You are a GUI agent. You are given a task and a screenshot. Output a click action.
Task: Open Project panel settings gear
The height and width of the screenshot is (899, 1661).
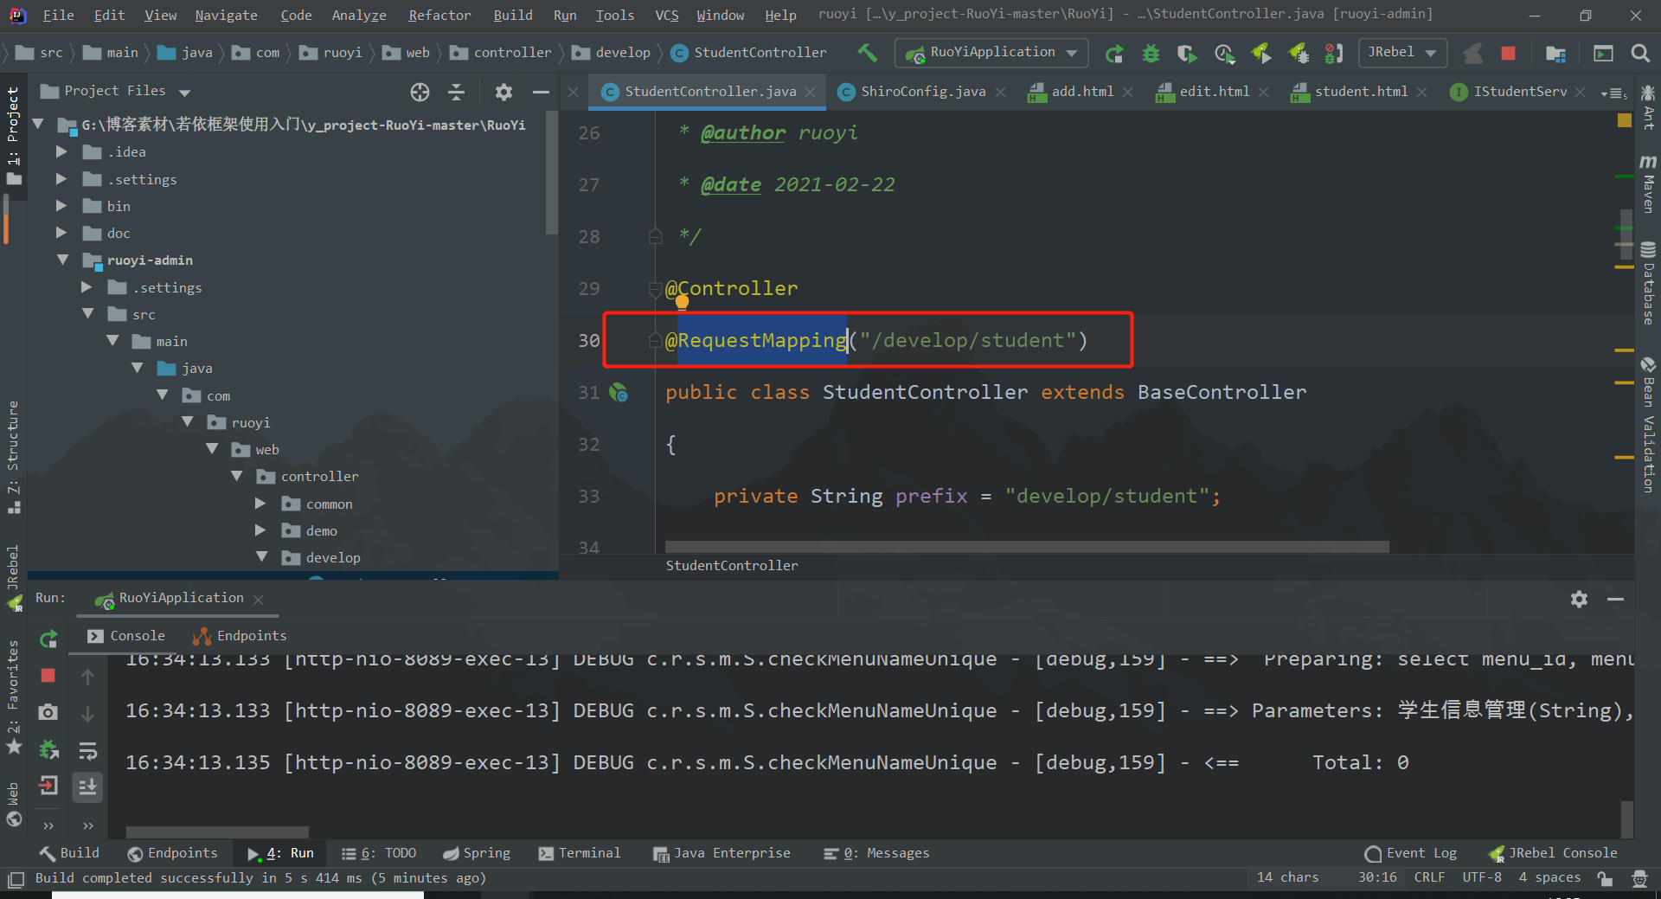pos(503,92)
